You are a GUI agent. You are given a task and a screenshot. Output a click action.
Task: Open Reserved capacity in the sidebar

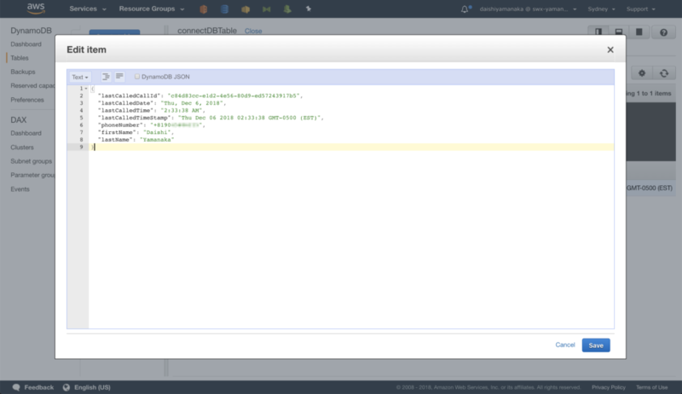pos(32,85)
